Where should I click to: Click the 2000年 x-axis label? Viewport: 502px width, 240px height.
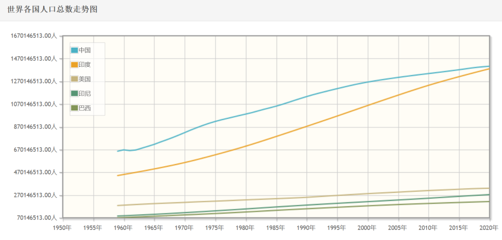click(368, 228)
